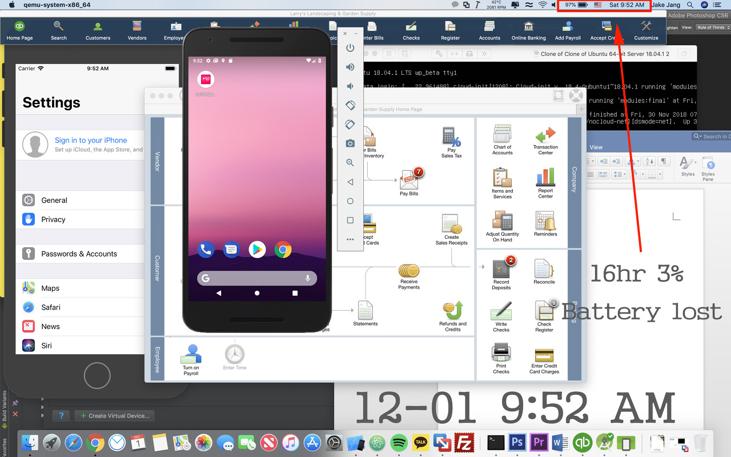
Task: Open QuickBooks Home Page toolbar icon
Action: pyautogui.click(x=19, y=30)
